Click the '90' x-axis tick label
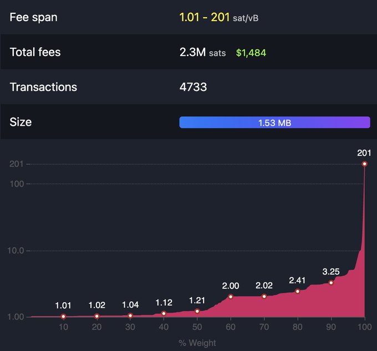 tap(331, 327)
